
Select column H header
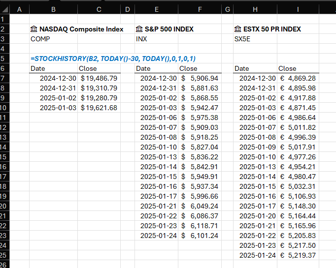pos(255,9)
